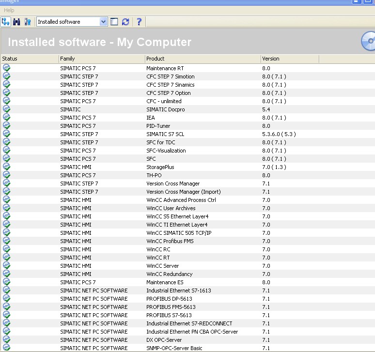Image resolution: width=375 pixels, height=352 pixels.
Task: Select WinCC SIMATIC 505 TCP/IP product
Action: point(179,233)
